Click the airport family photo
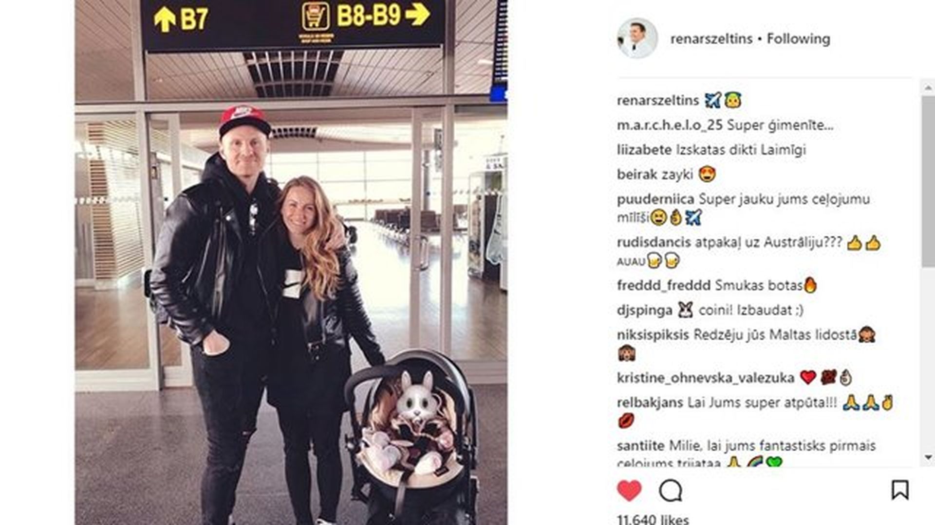Screen dimensions: 935x525 pyautogui.click(x=291, y=262)
